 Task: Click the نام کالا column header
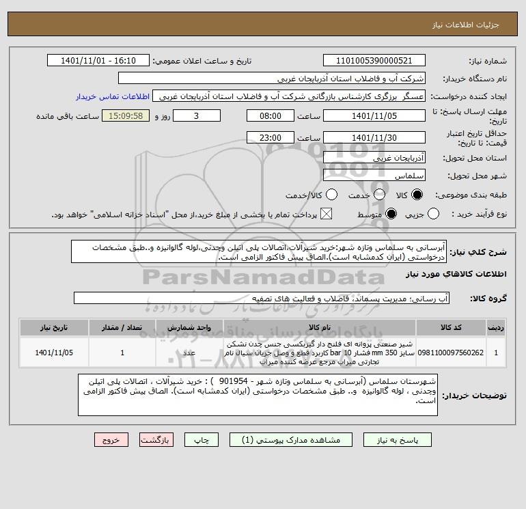coord(320,327)
